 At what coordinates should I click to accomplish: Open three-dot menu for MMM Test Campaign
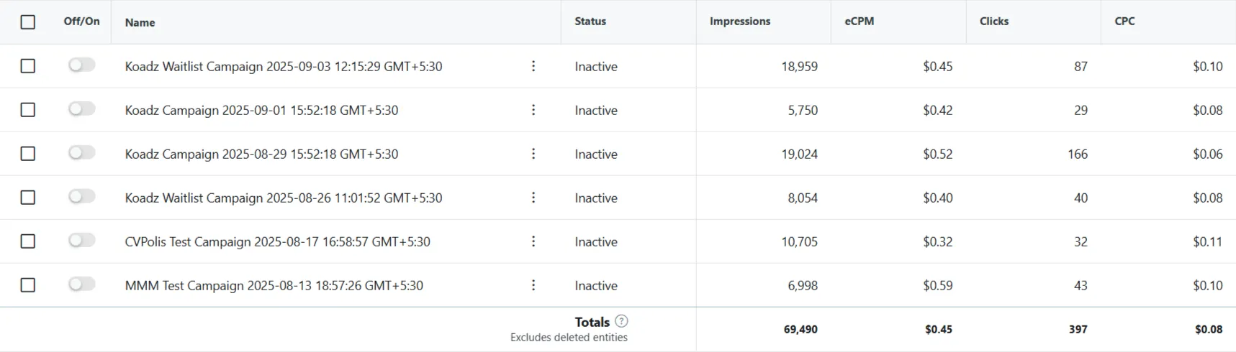coord(533,285)
